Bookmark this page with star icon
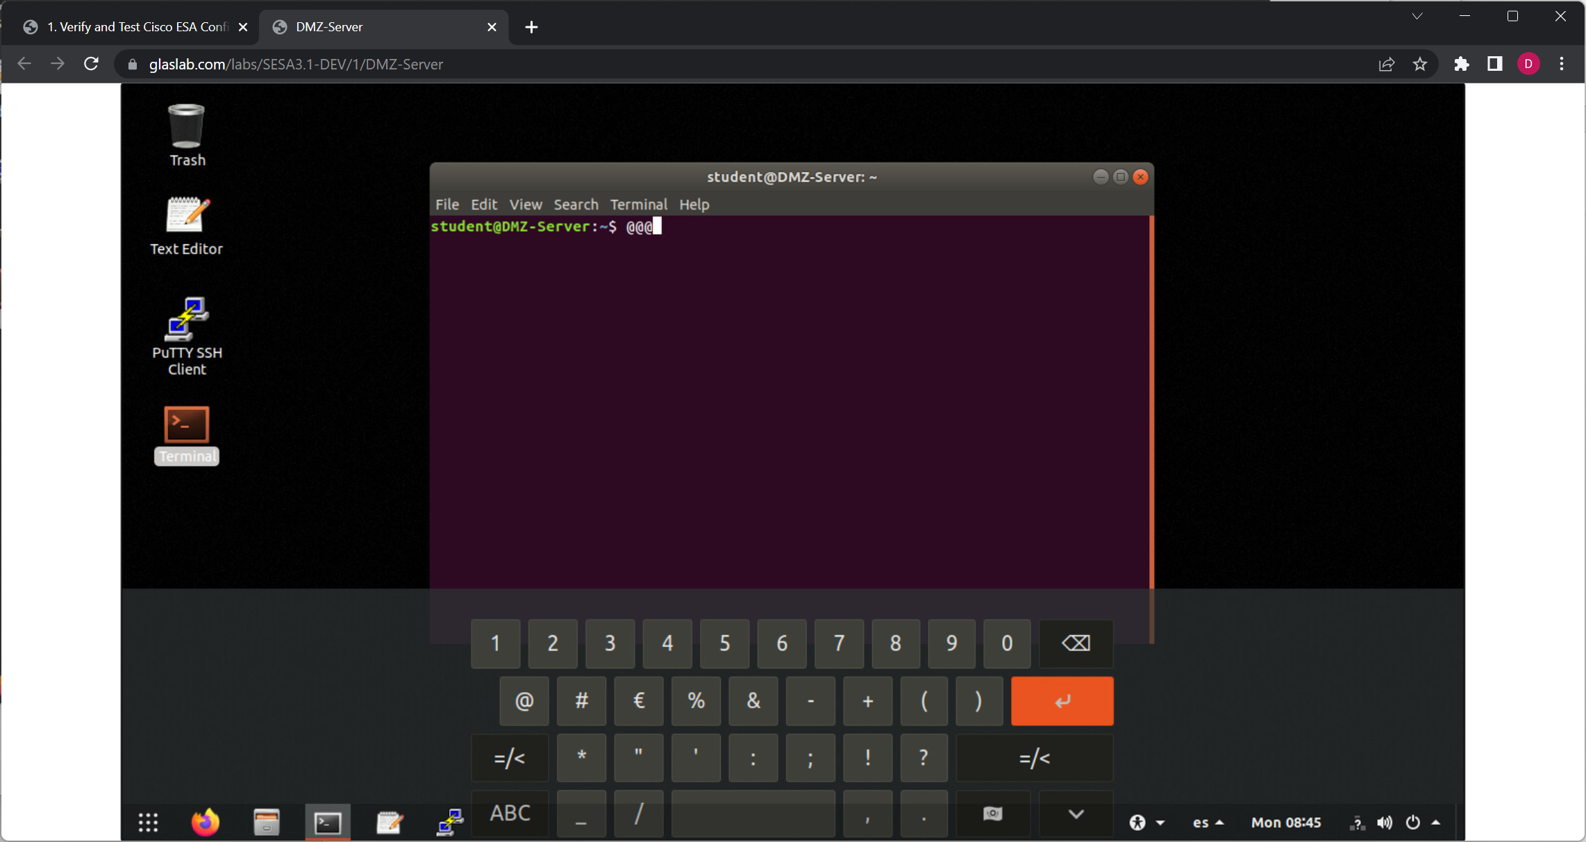Screen dimensions: 1586x842 tap(1419, 64)
